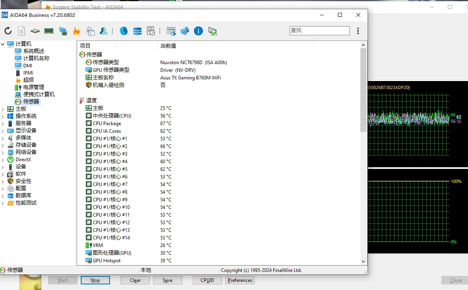Screen dimensions: 468x290
Task: Click the user silhouette toolbar icon
Action: 104,31
